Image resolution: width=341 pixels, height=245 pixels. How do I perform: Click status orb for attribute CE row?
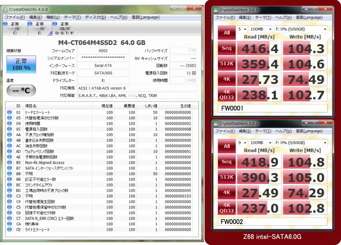tap(9, 230)
